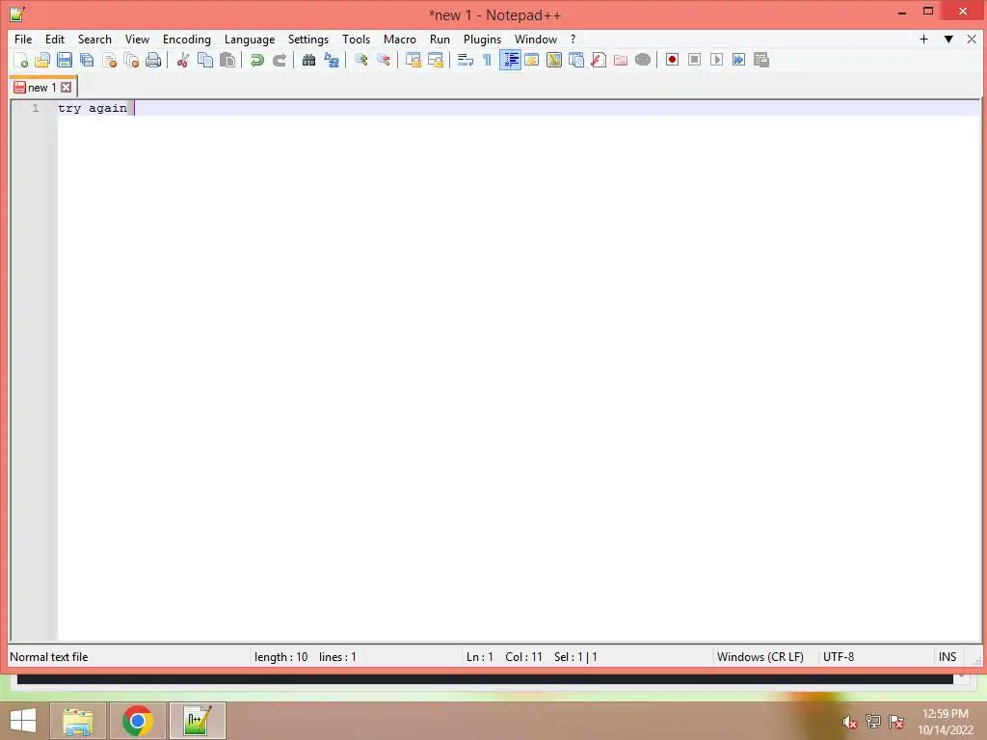Viewport: 987px width, 740px height.
Task: Open the Language menu
Action: 250,39
